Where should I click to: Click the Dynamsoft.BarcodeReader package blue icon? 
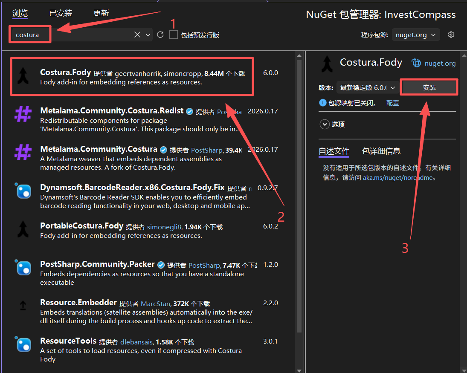point(23,191)
